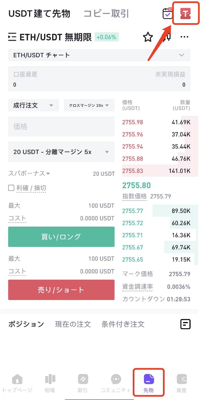Open trading pair list icon beside ETH/USDT

click(x=12, y=37)
